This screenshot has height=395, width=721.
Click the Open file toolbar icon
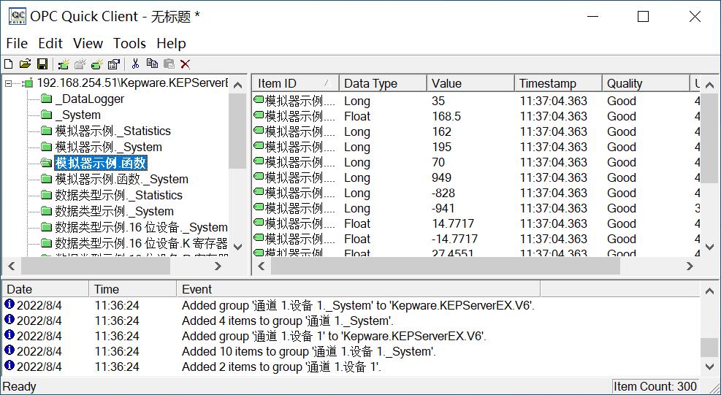26,64
